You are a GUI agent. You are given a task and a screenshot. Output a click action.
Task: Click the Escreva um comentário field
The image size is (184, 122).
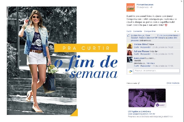point(157,71)
